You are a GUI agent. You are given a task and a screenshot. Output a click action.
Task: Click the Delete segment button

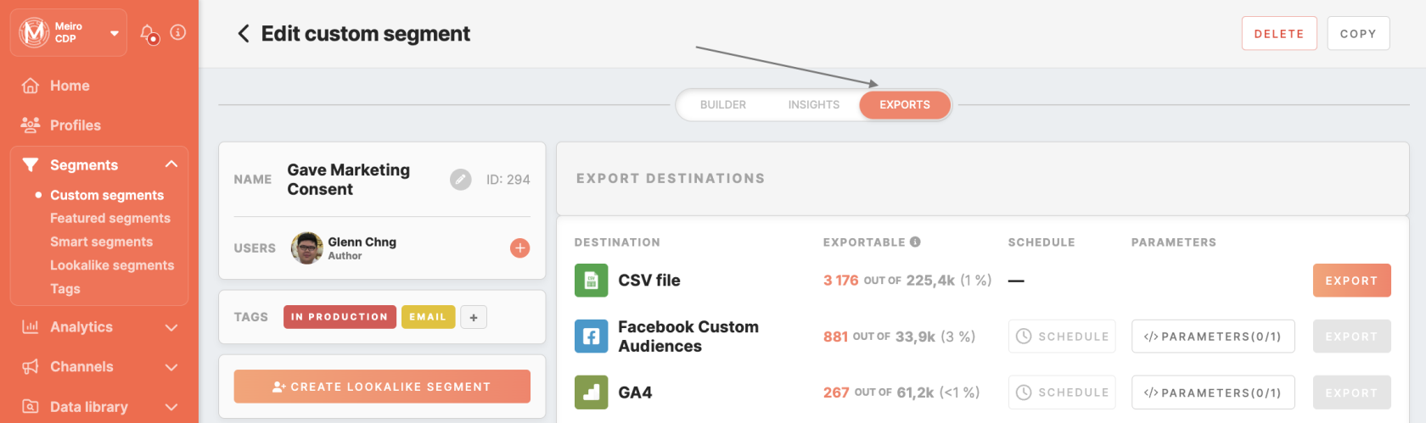[1278, 34]
